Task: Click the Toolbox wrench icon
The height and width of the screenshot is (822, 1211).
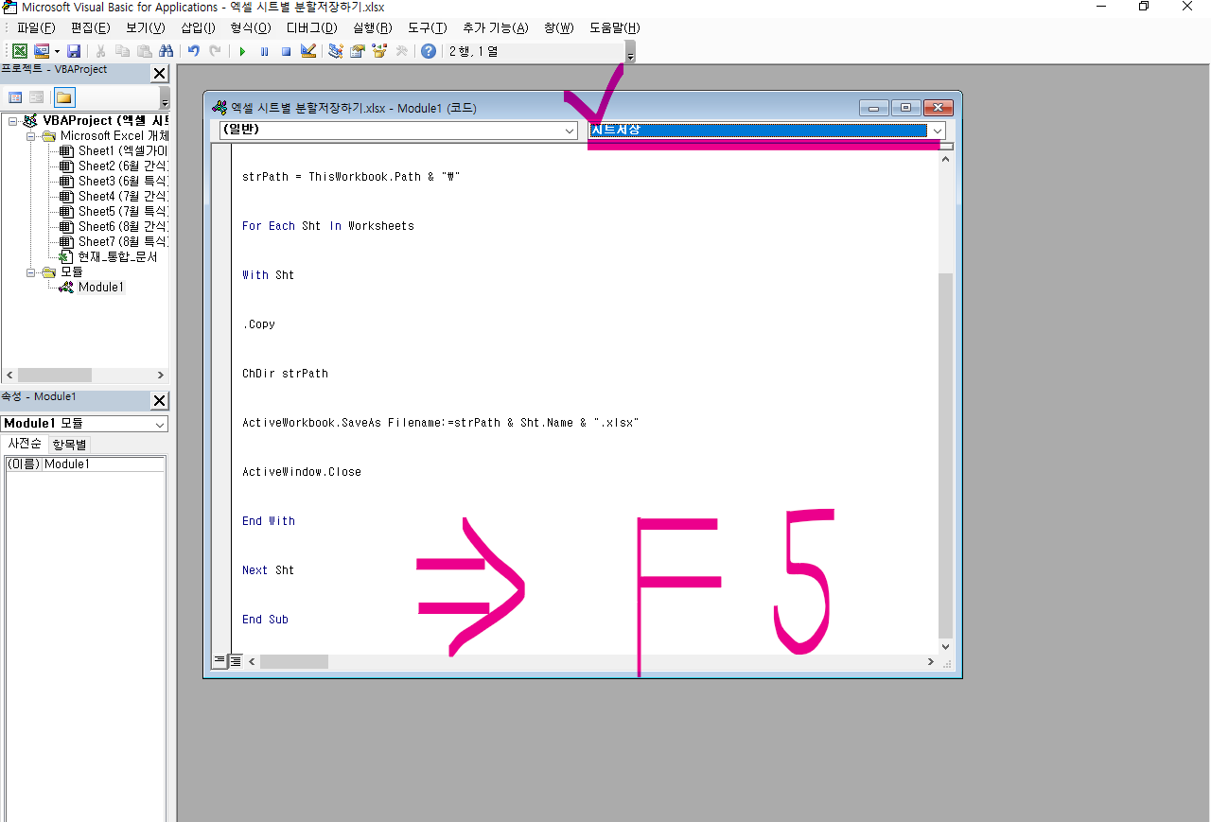Action: pyautogui.click(x=401, y=51)
